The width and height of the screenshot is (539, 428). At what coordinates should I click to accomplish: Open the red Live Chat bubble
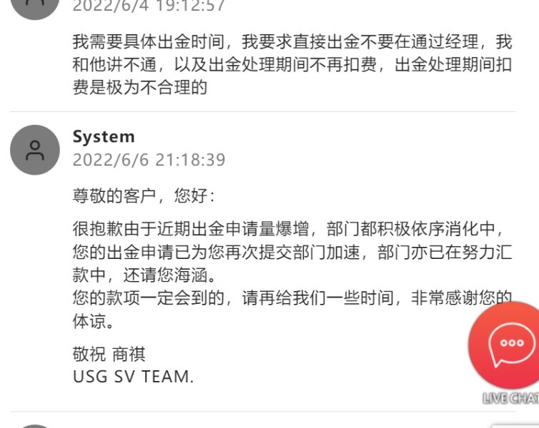tap(505, 346)
